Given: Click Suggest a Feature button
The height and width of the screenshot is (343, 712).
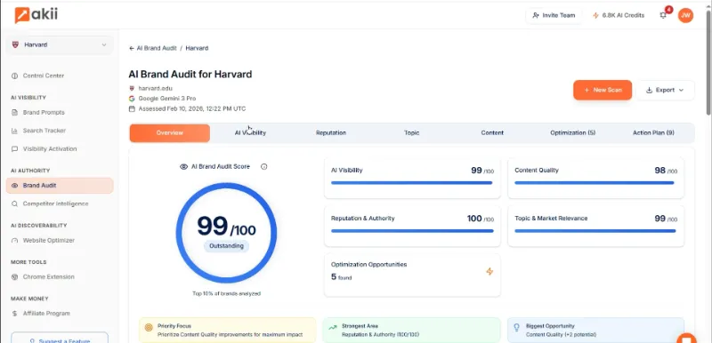Looking at the screenshot, I should [60, 338].
